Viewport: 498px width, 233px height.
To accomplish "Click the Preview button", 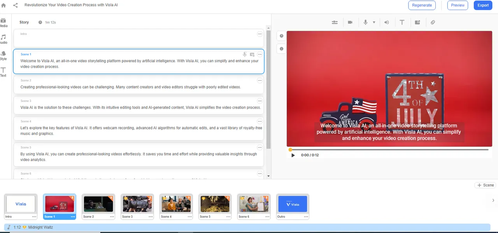I will pyautogui.click(x=458, y=5).
